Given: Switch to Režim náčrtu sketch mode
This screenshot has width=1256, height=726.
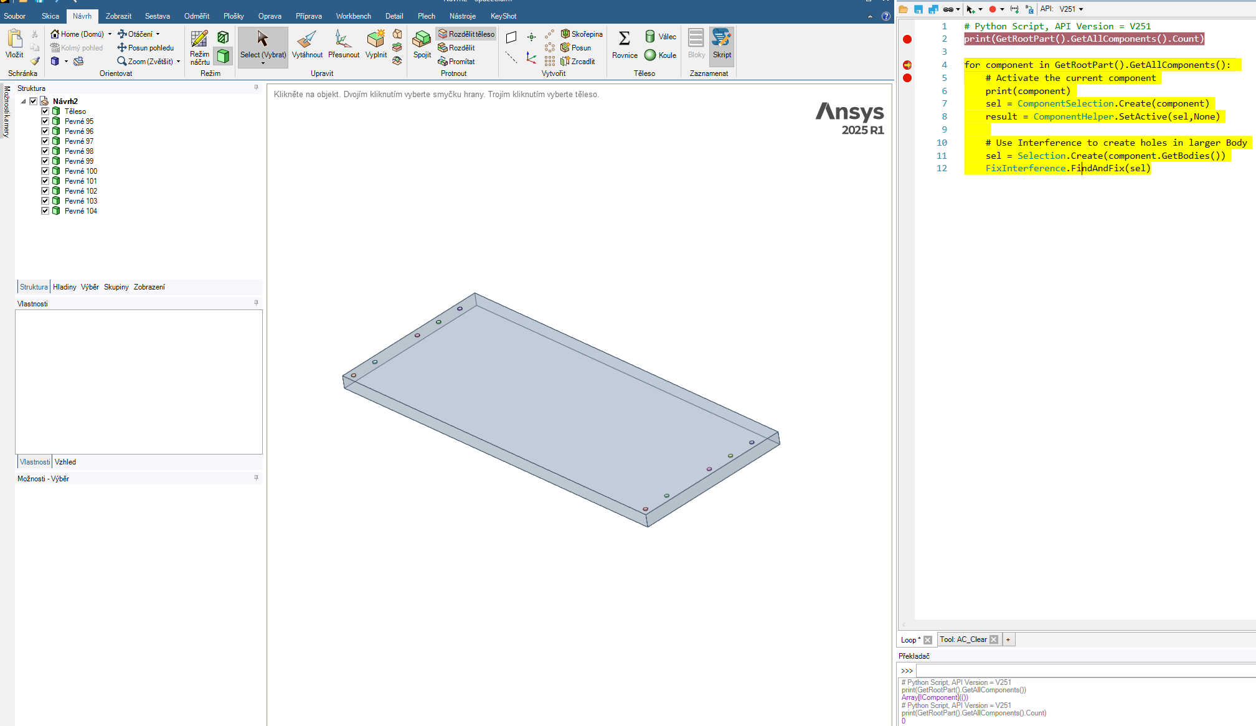Looking at the screenshot, I should pos(200,47).
